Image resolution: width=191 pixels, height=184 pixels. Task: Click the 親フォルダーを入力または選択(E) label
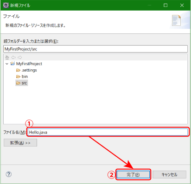pyautogui.click(x=31, y=41)
